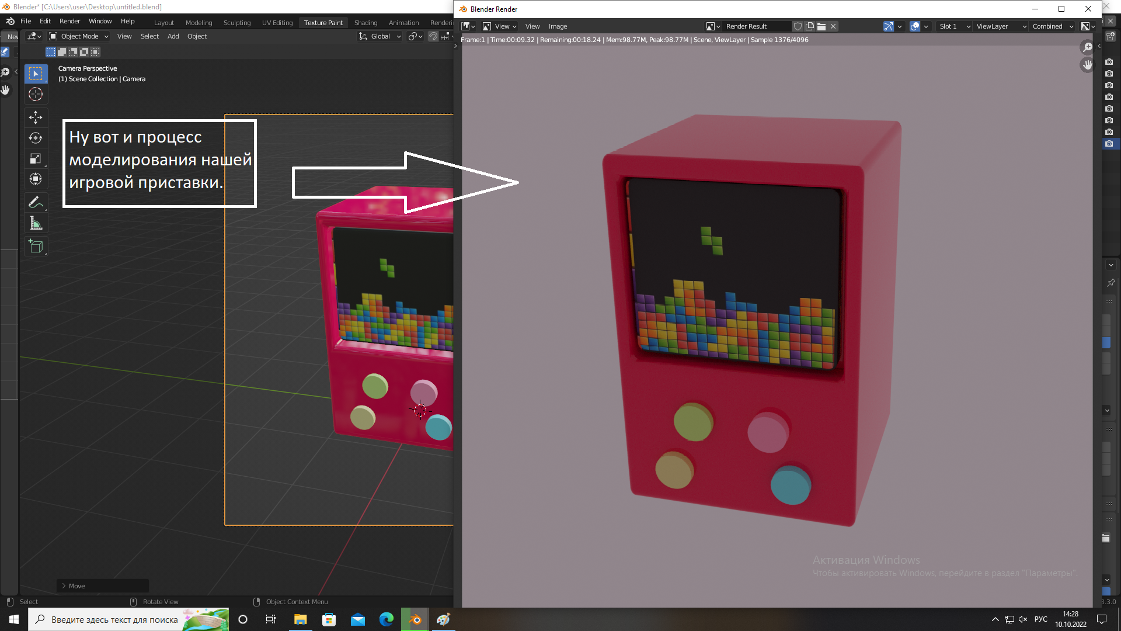Choose the Rotate tool

36,138
